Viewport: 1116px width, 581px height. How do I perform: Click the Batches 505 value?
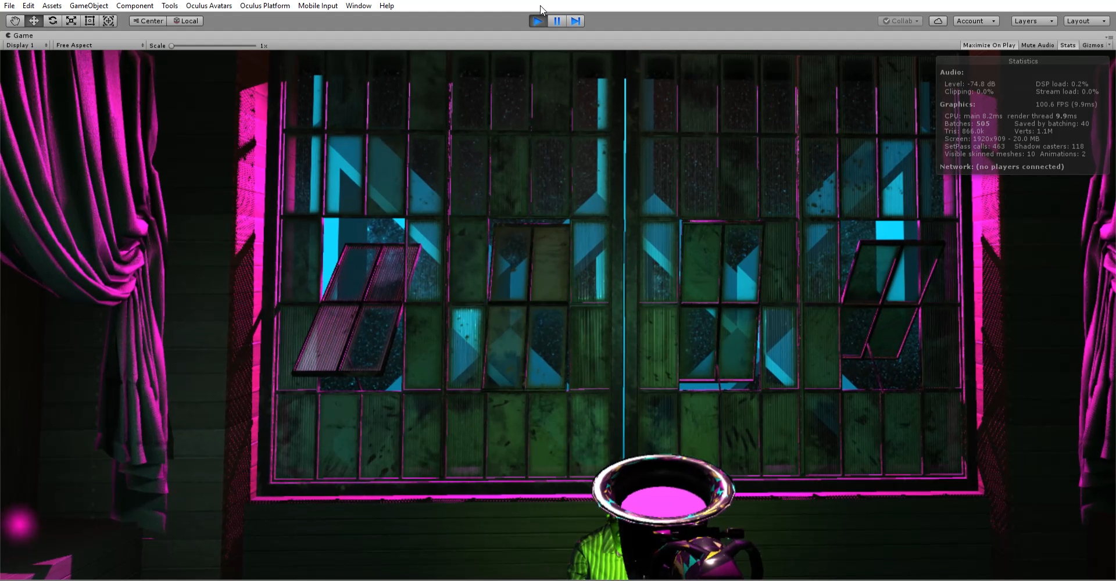click(x=967, y=124)
